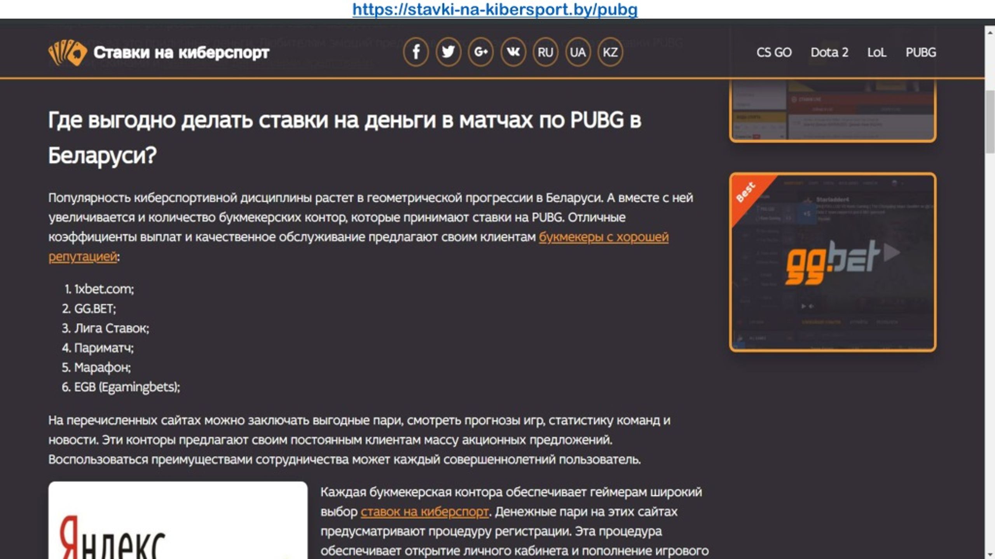Click the Яндекс logo image

pos(178,521)
